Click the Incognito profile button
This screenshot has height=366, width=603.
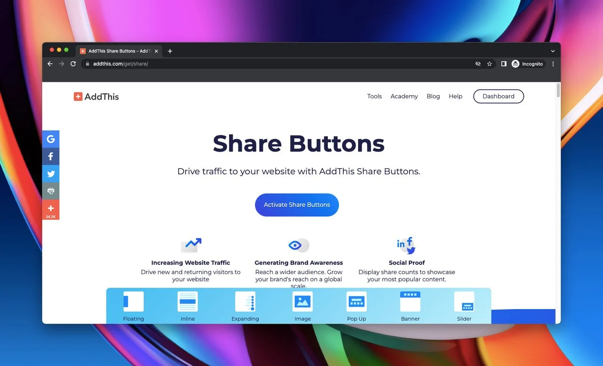click(528, 64)
